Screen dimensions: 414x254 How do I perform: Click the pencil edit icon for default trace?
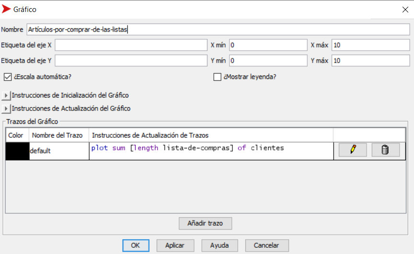[x=353, y=150]
